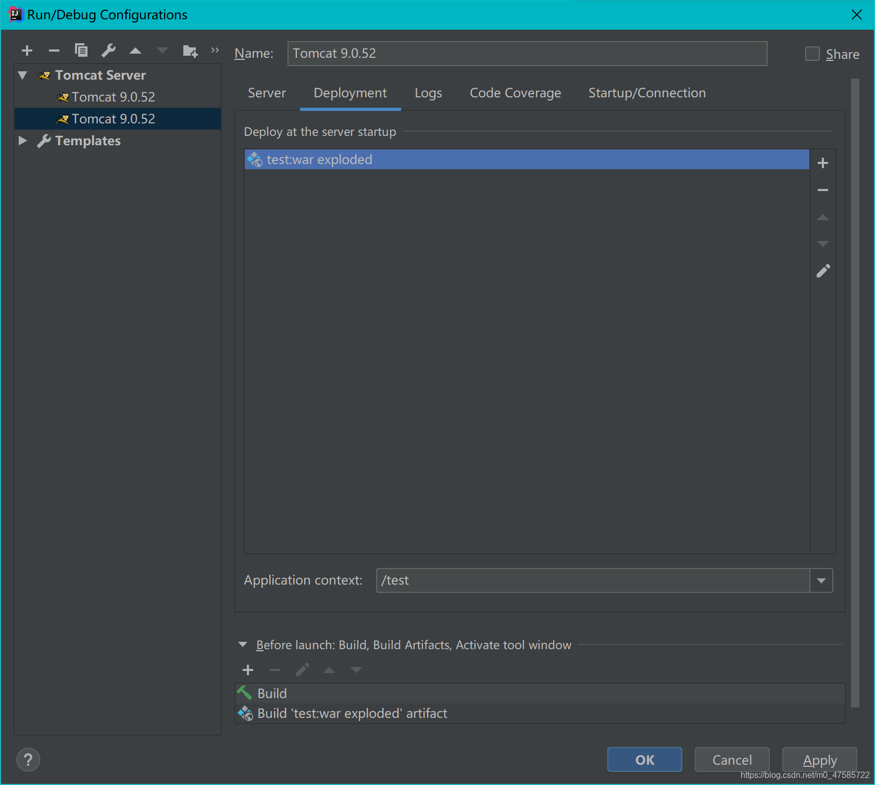Image resolution: width=875 pixels, height=785 pixels.
Task: Select first Tomcat 9.0.52 configuration
Action: pyautogui.click(x=118, y=97)
